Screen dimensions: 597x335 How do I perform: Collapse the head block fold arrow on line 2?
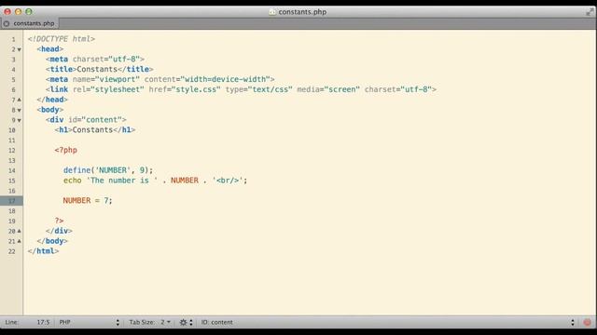tap(19, 49)
